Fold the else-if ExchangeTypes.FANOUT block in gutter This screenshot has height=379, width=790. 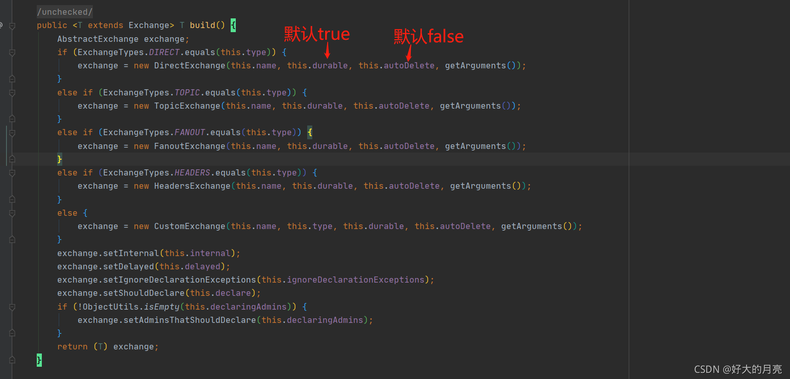(x=12, y=133)
